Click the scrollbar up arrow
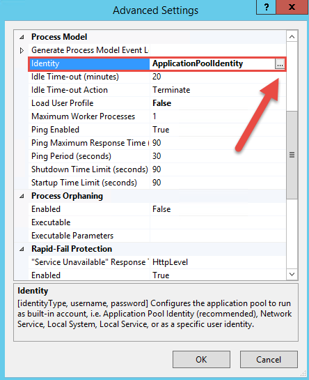The image size is (309, 380). click(292, 37)
